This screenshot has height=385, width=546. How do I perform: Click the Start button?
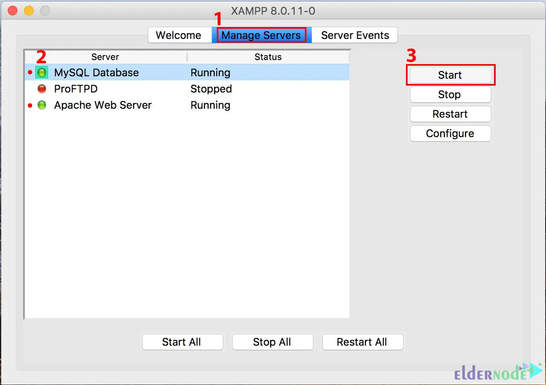(x=450, y=75)
